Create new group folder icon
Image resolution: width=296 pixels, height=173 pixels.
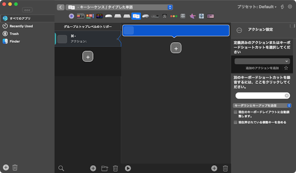pyautogui.click(x=105, y=168)
